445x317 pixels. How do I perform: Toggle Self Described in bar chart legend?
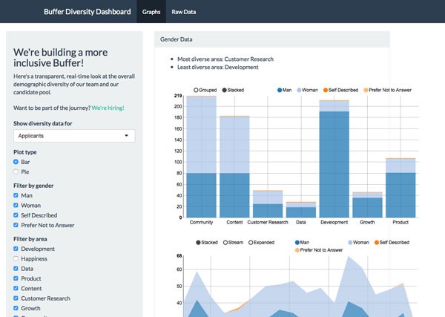click(x=341, y=90)
